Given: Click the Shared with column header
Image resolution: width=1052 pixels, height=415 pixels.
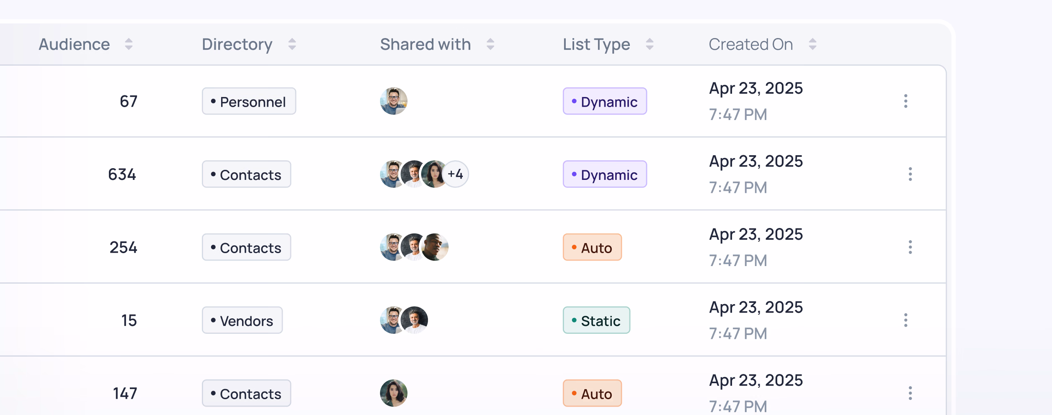Looking at the screenshot, I should click(425, 44).
